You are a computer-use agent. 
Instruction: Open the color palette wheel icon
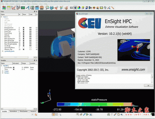point(79,8)
